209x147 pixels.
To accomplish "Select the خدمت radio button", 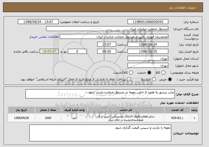I will [x=149, y=73].
